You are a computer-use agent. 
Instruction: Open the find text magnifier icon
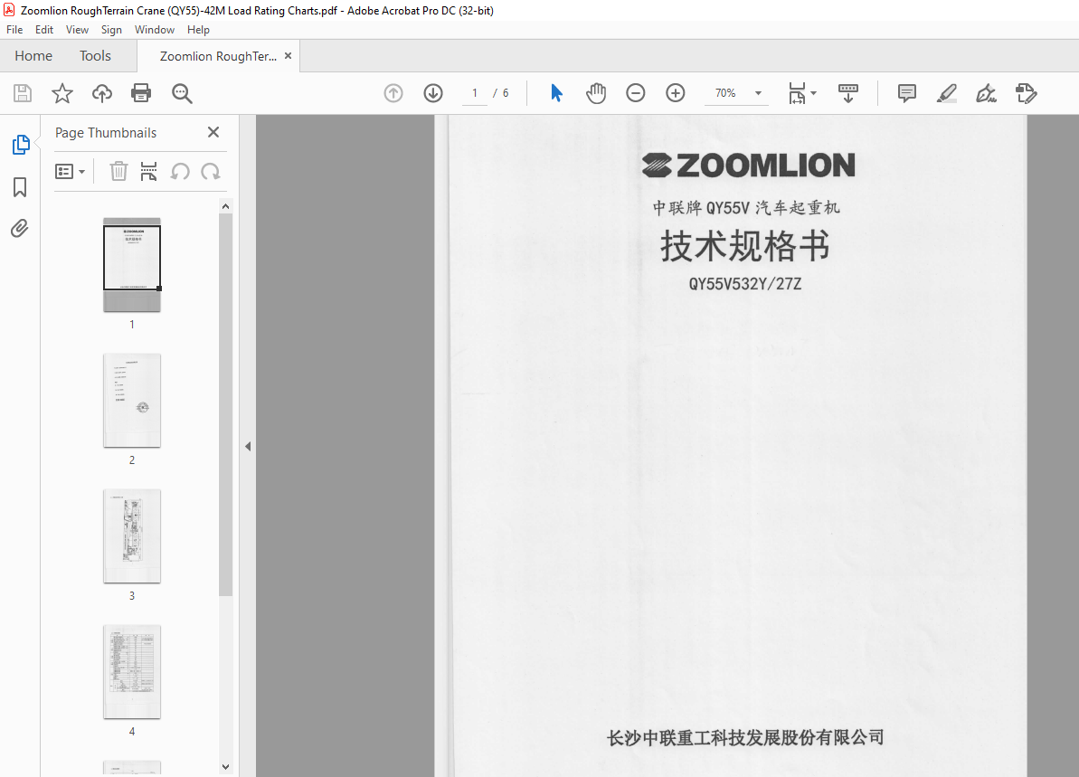coord(182,93)
